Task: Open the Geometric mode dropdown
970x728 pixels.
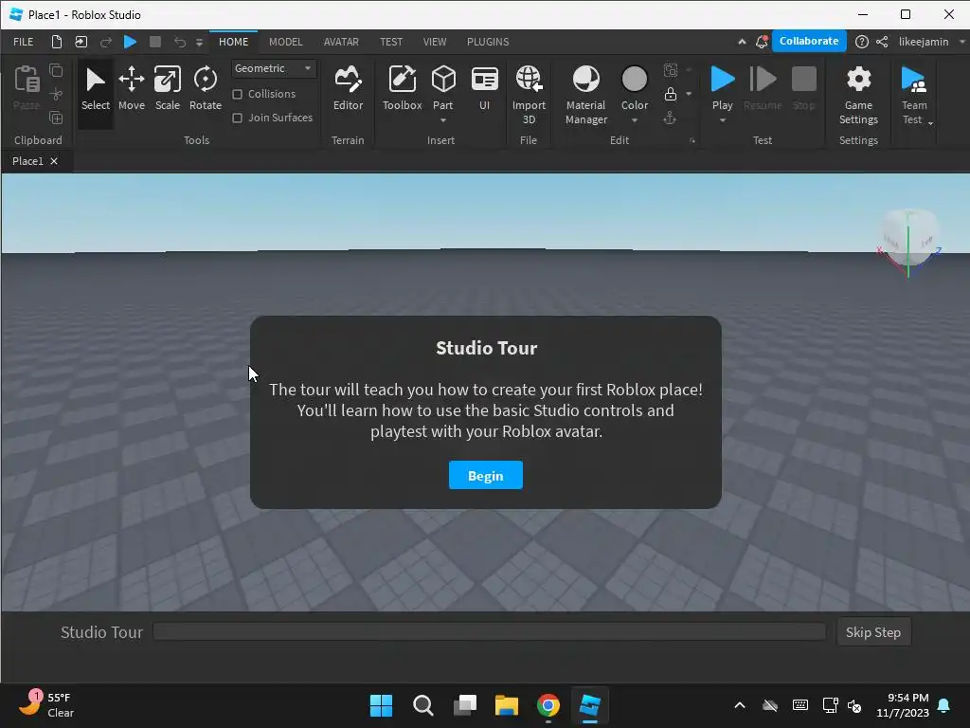Action: (274, 68)
